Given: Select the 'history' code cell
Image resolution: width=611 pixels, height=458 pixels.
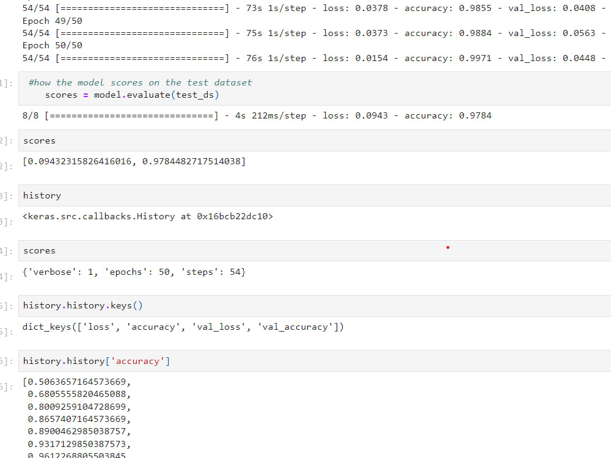Looking at the screenshot, I should tap(315, 195).
